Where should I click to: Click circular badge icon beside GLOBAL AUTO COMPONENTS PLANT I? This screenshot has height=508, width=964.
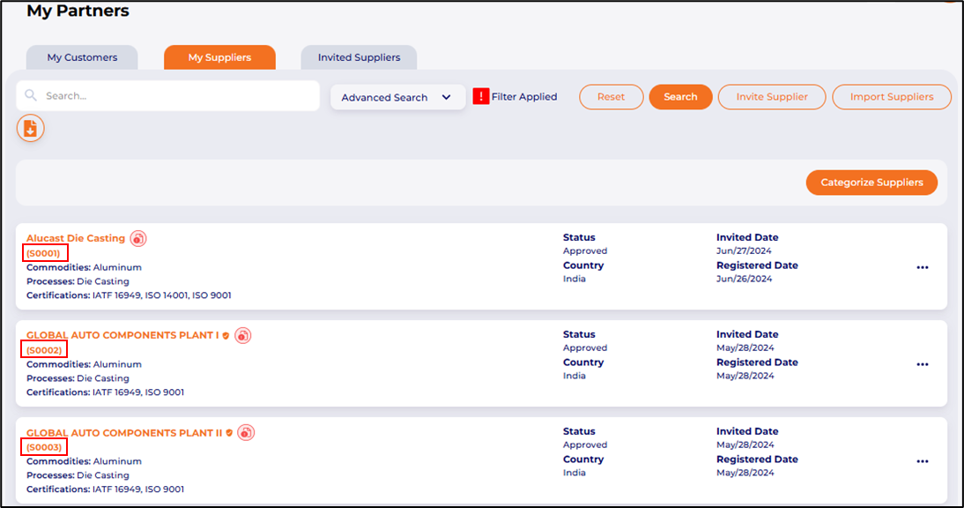(243, 335)
